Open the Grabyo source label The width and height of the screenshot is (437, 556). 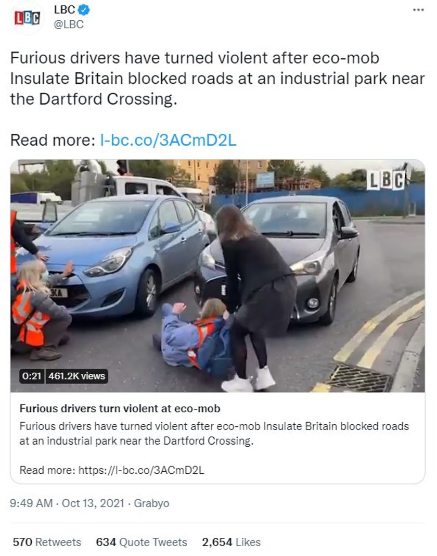[x=151, y=503]
